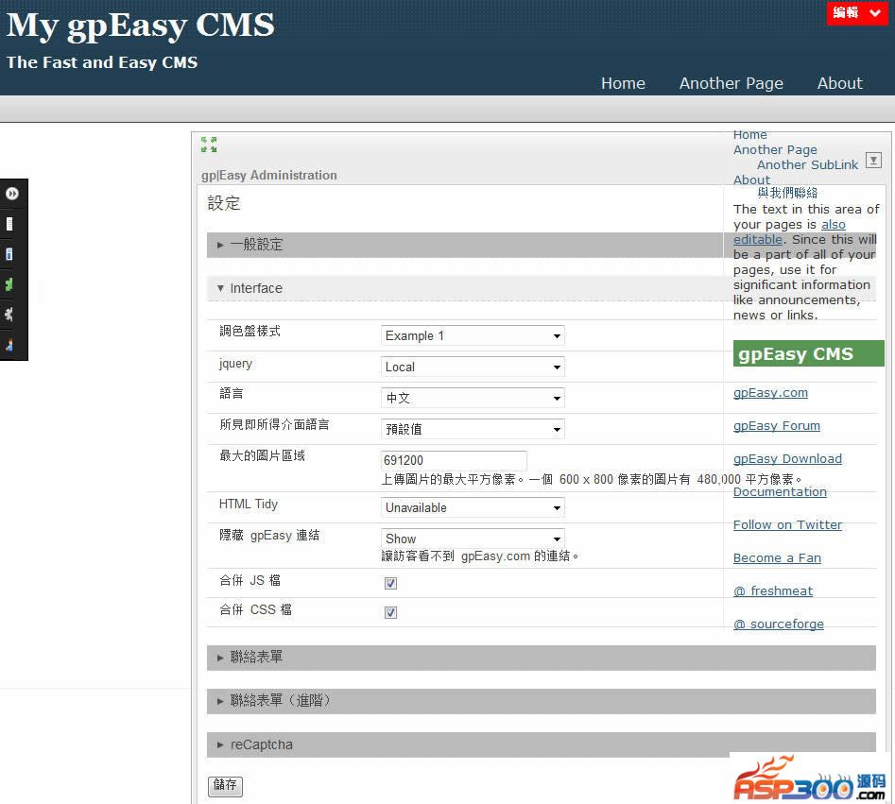Click the About link in side menu
Viewport: 895px width, 804px height.
(x=751, y=180)
